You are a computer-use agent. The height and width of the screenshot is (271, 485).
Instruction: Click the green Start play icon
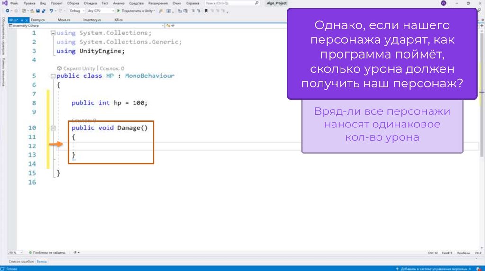[119, 10]
